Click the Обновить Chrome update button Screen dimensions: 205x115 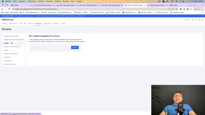[198, 9]
